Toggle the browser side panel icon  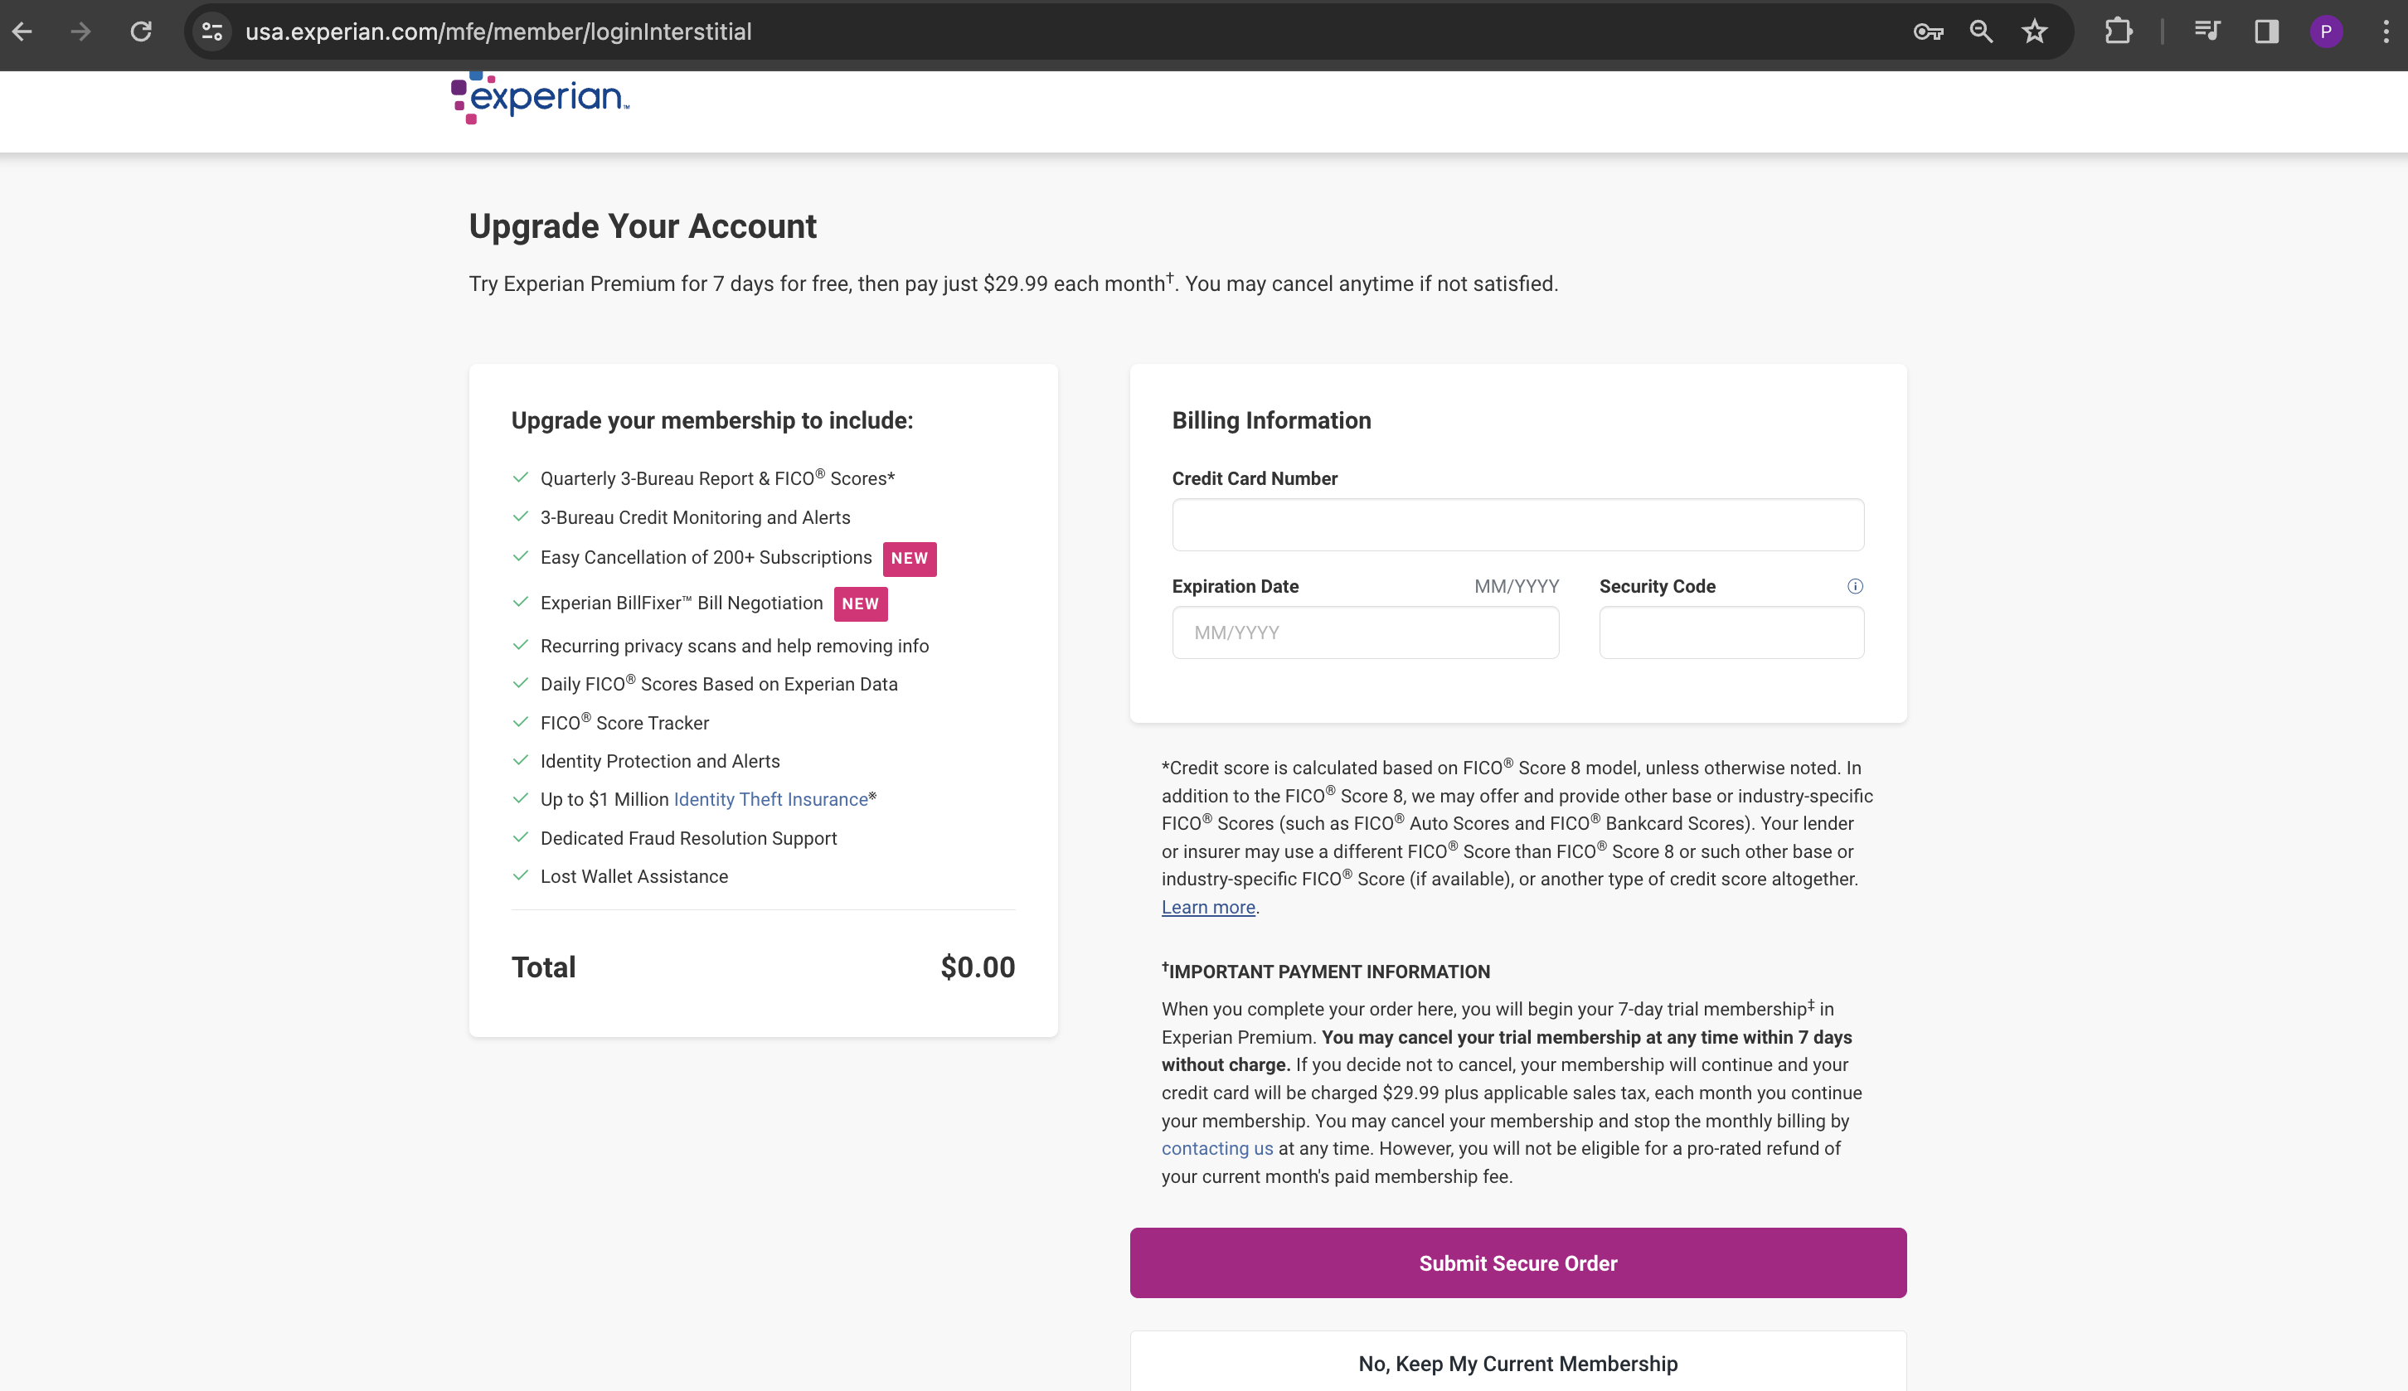(x=2266, y=32)
